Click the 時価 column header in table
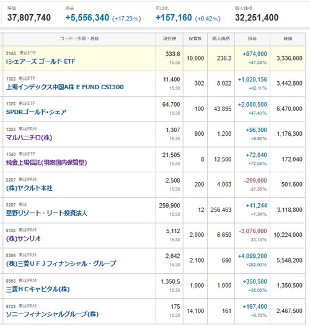The width and height of the screenshot is (310, 326). click(288, 38)
